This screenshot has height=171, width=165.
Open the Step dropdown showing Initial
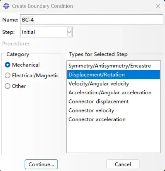click(46, 32)
